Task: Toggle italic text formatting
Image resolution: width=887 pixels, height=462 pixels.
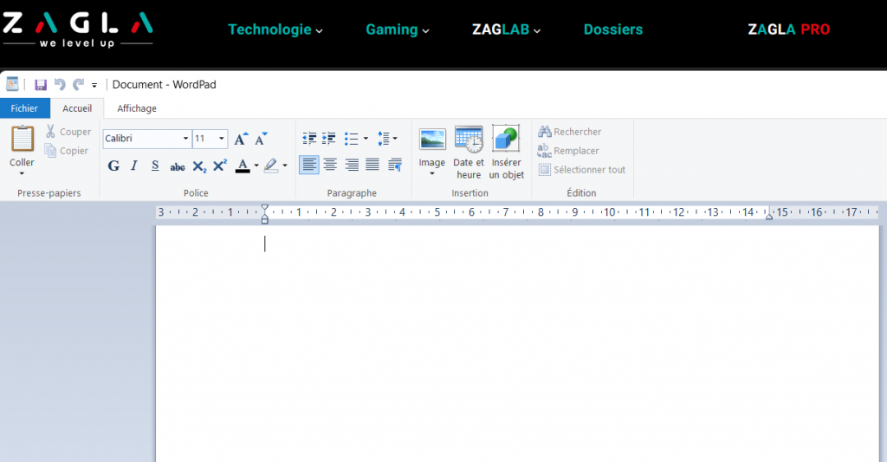Action: (134, 166)
